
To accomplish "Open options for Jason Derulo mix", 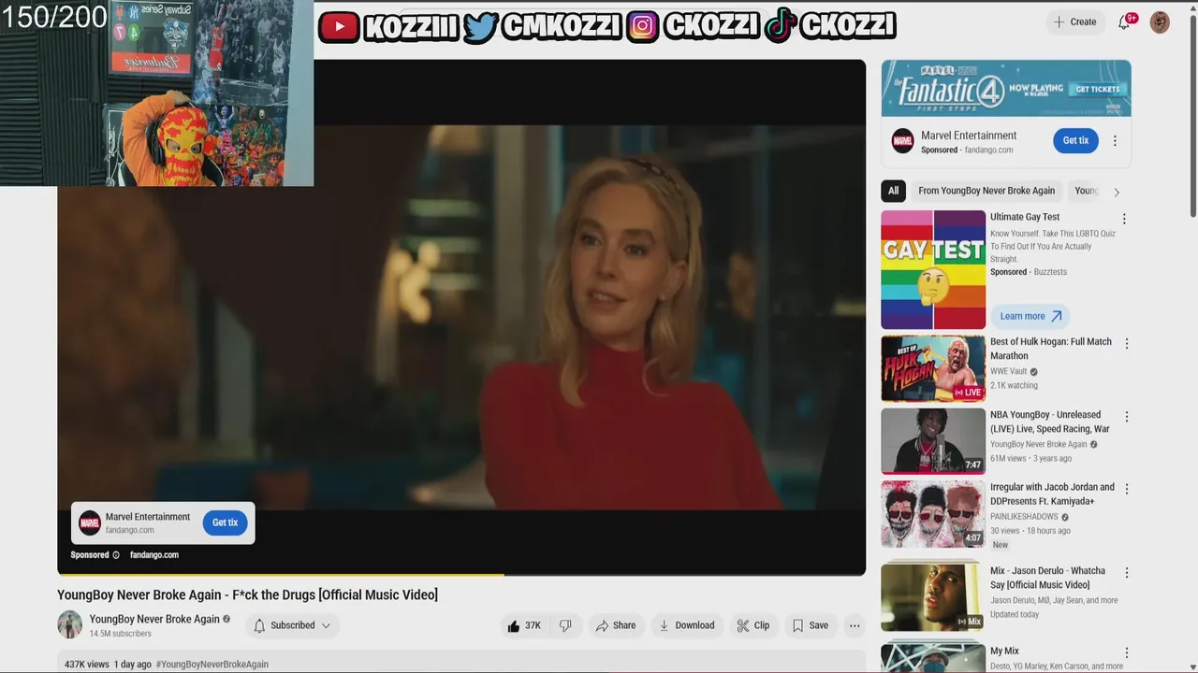I will pos(1126,572).
